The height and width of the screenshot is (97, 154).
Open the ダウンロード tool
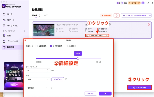[10, 41]
